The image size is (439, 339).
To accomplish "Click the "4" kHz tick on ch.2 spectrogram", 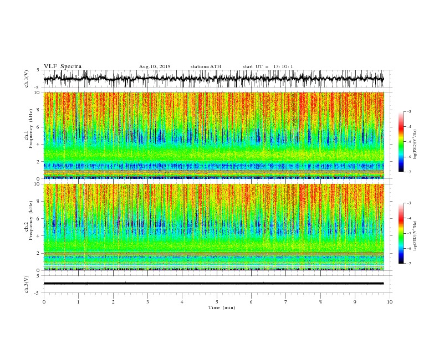I will coord(39,236).
